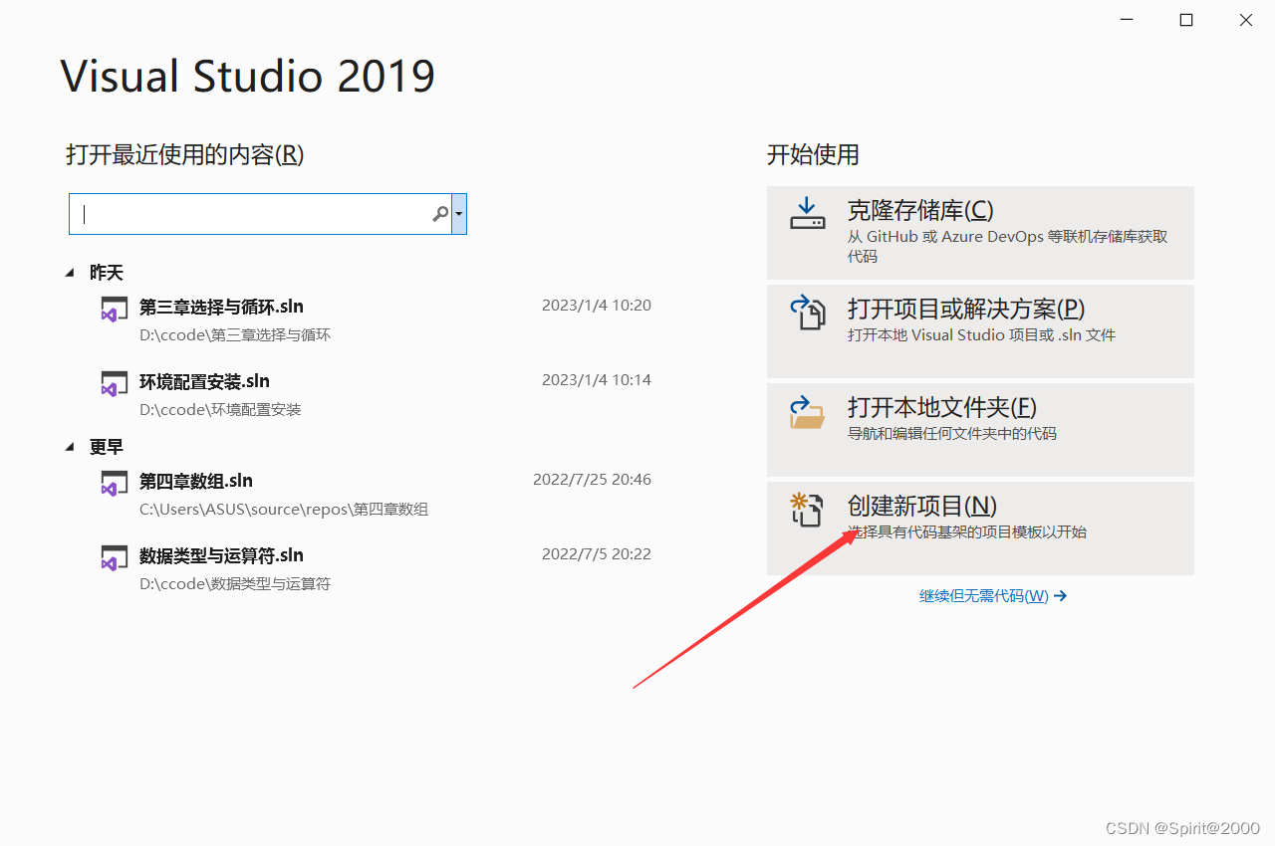Click the create new project icon
This screenshot has width=1275, height=846.
point(808,510)
